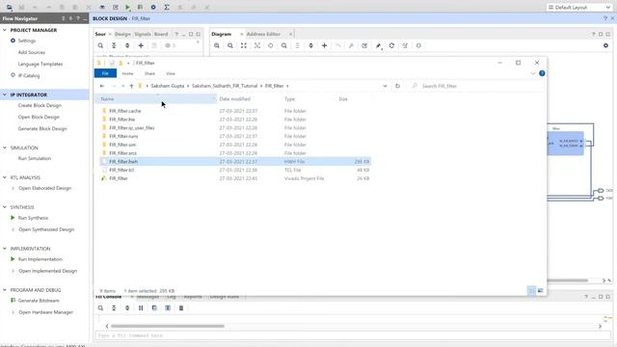Open the View ribbon tab in Explorer
Screen dimensions: 617x347
coord(171,73)
